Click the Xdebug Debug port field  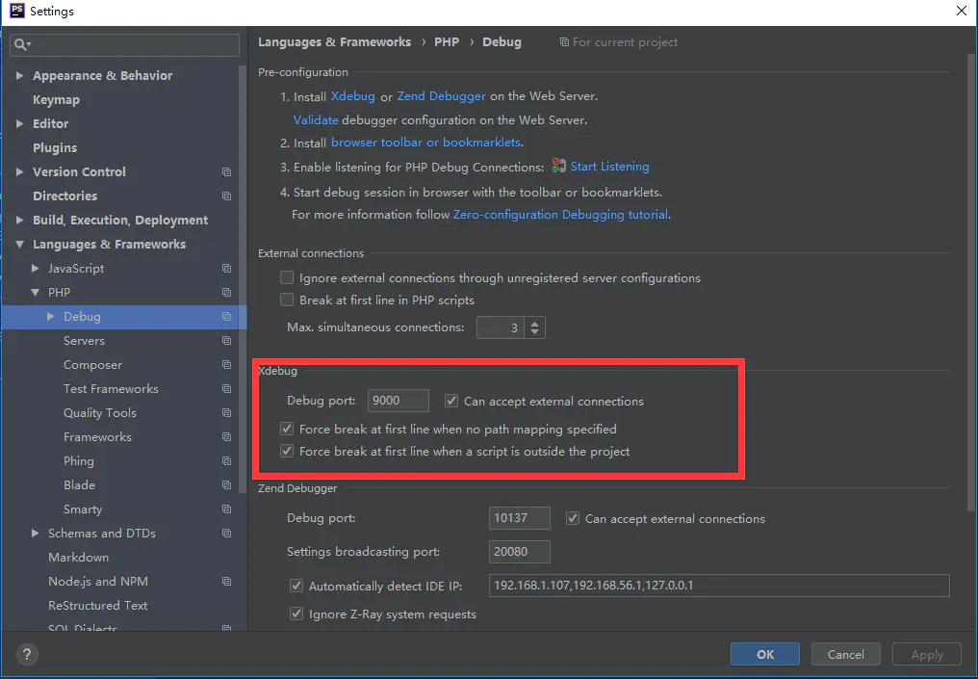point(398,401)
